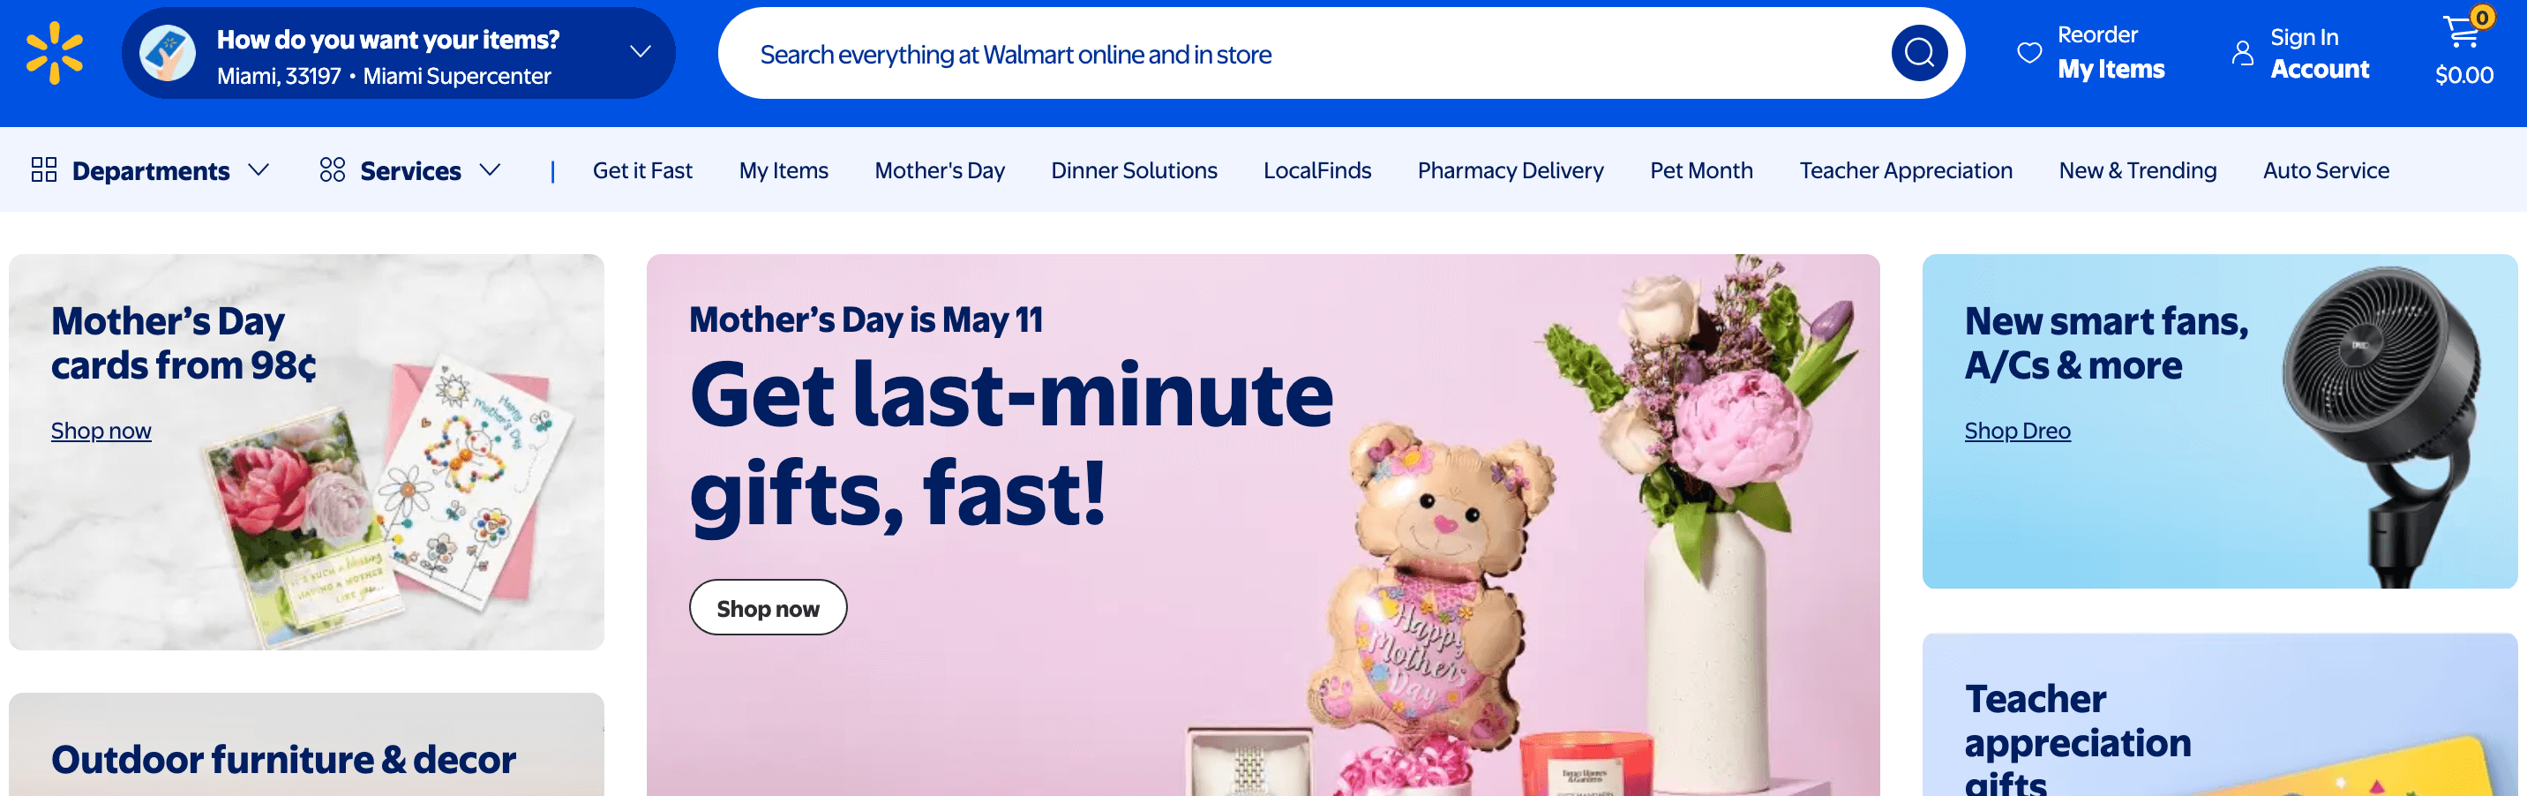Follow the Shop Dreo link
This screenshot has width=2527, height=796.
[2017, 430]
